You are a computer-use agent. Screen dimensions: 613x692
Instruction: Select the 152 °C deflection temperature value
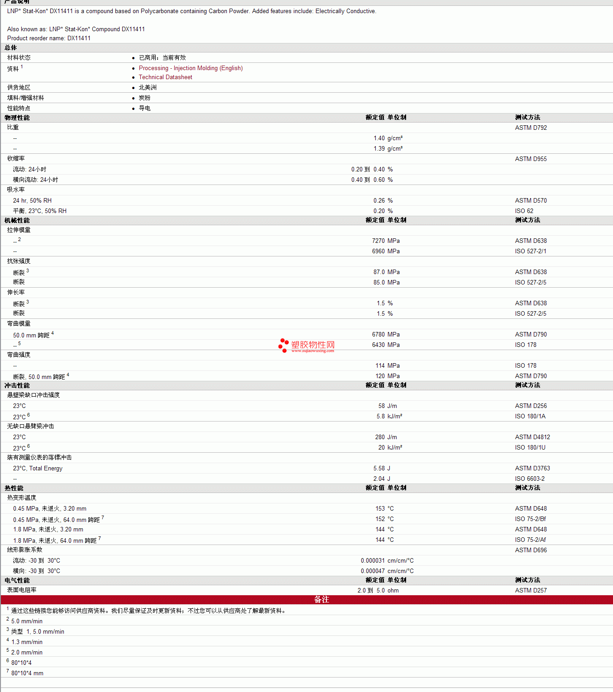click(384, 519)
